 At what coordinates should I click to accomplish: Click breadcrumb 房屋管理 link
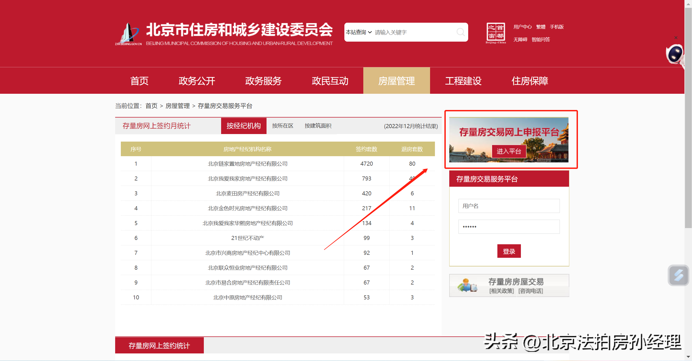[178, 106]
